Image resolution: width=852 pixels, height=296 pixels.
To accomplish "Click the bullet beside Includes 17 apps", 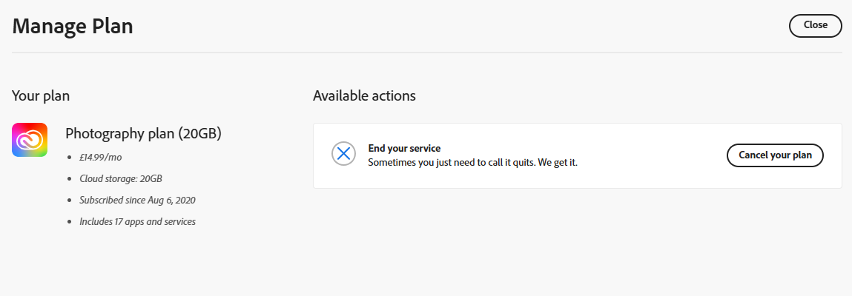I will [69, 222].
